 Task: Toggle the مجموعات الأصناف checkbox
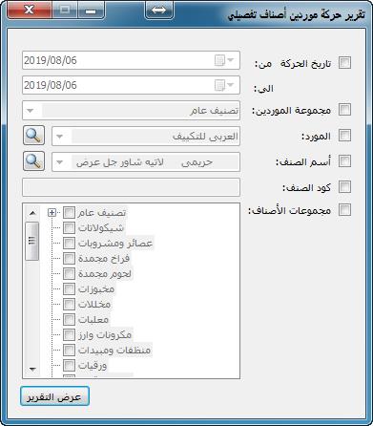tap(344, 210)
